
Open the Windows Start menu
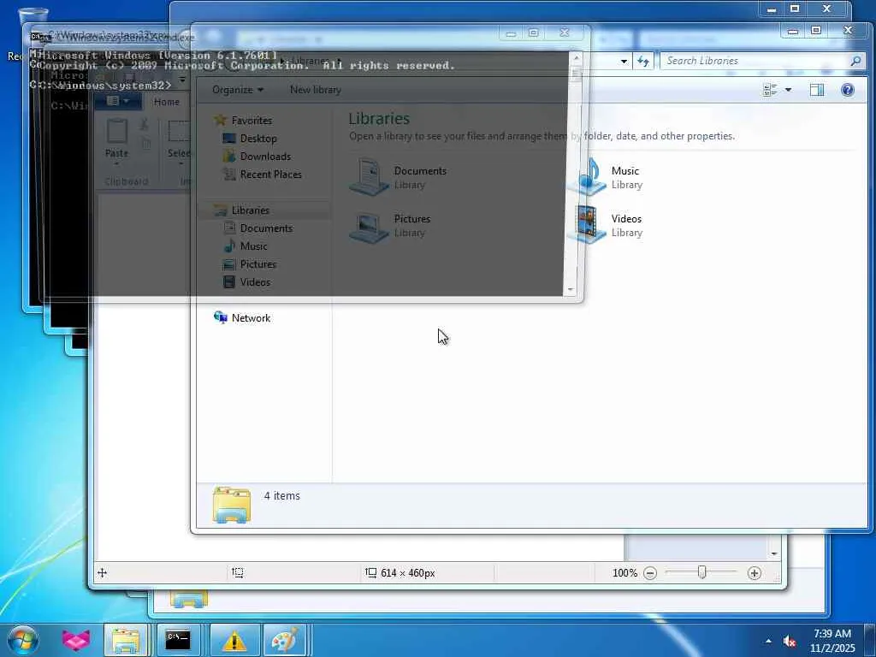pos(23,640)
